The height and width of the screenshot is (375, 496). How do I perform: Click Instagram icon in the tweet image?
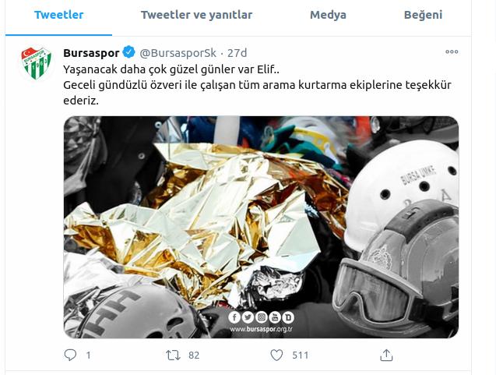click(262, 317)
